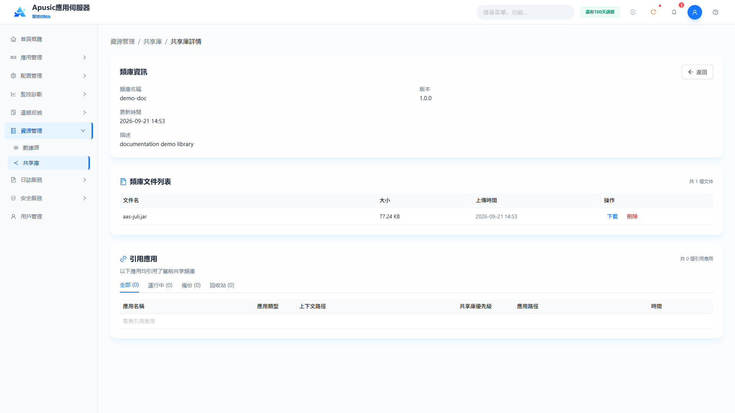
Task: Switch to the 運行中 (0) tab
Action: (160, 285)
